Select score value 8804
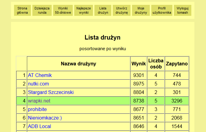206x132 pixels. coord(138,92)
